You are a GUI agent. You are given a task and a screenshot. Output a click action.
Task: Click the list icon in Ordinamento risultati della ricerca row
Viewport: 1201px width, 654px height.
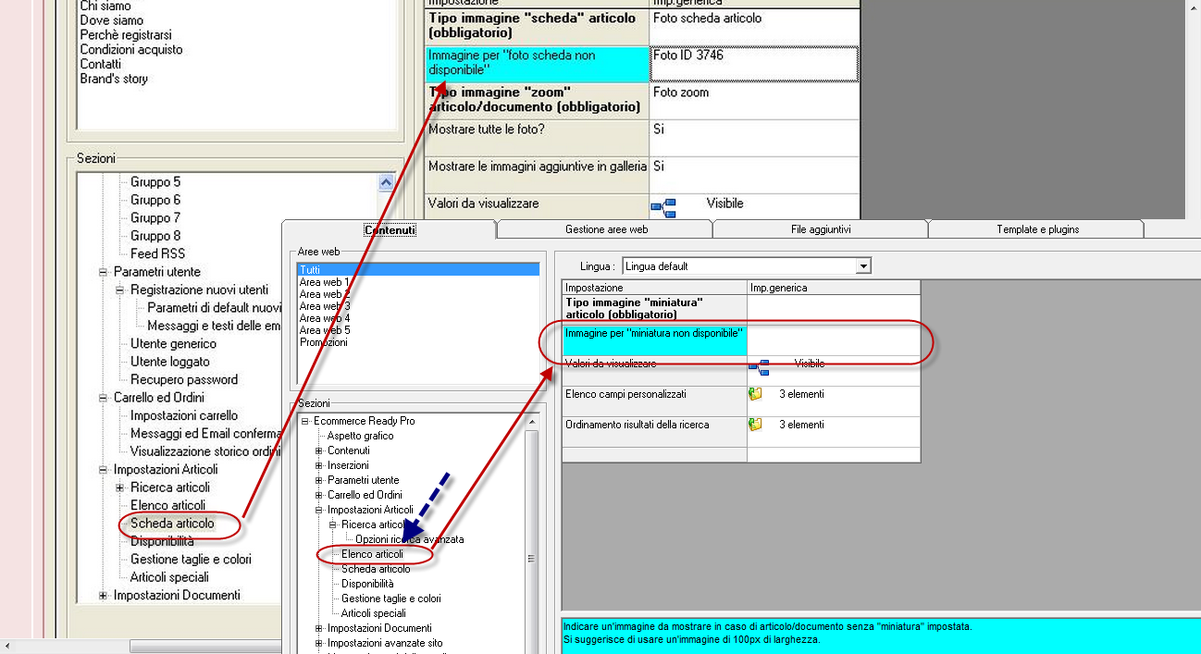coord(755,425)
